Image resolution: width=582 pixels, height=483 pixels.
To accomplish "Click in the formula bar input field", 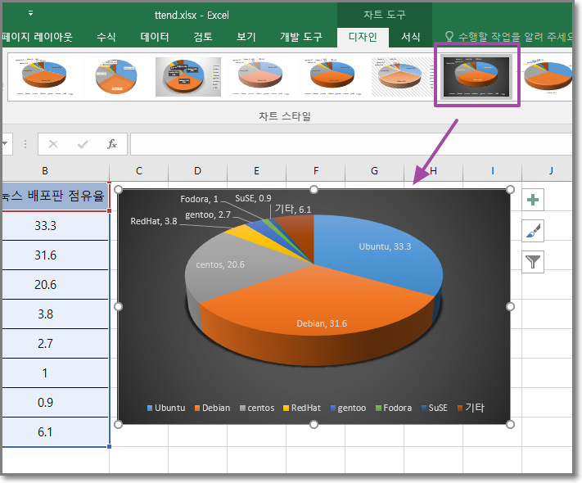I will pyautogui.click(x=351, y=144).
